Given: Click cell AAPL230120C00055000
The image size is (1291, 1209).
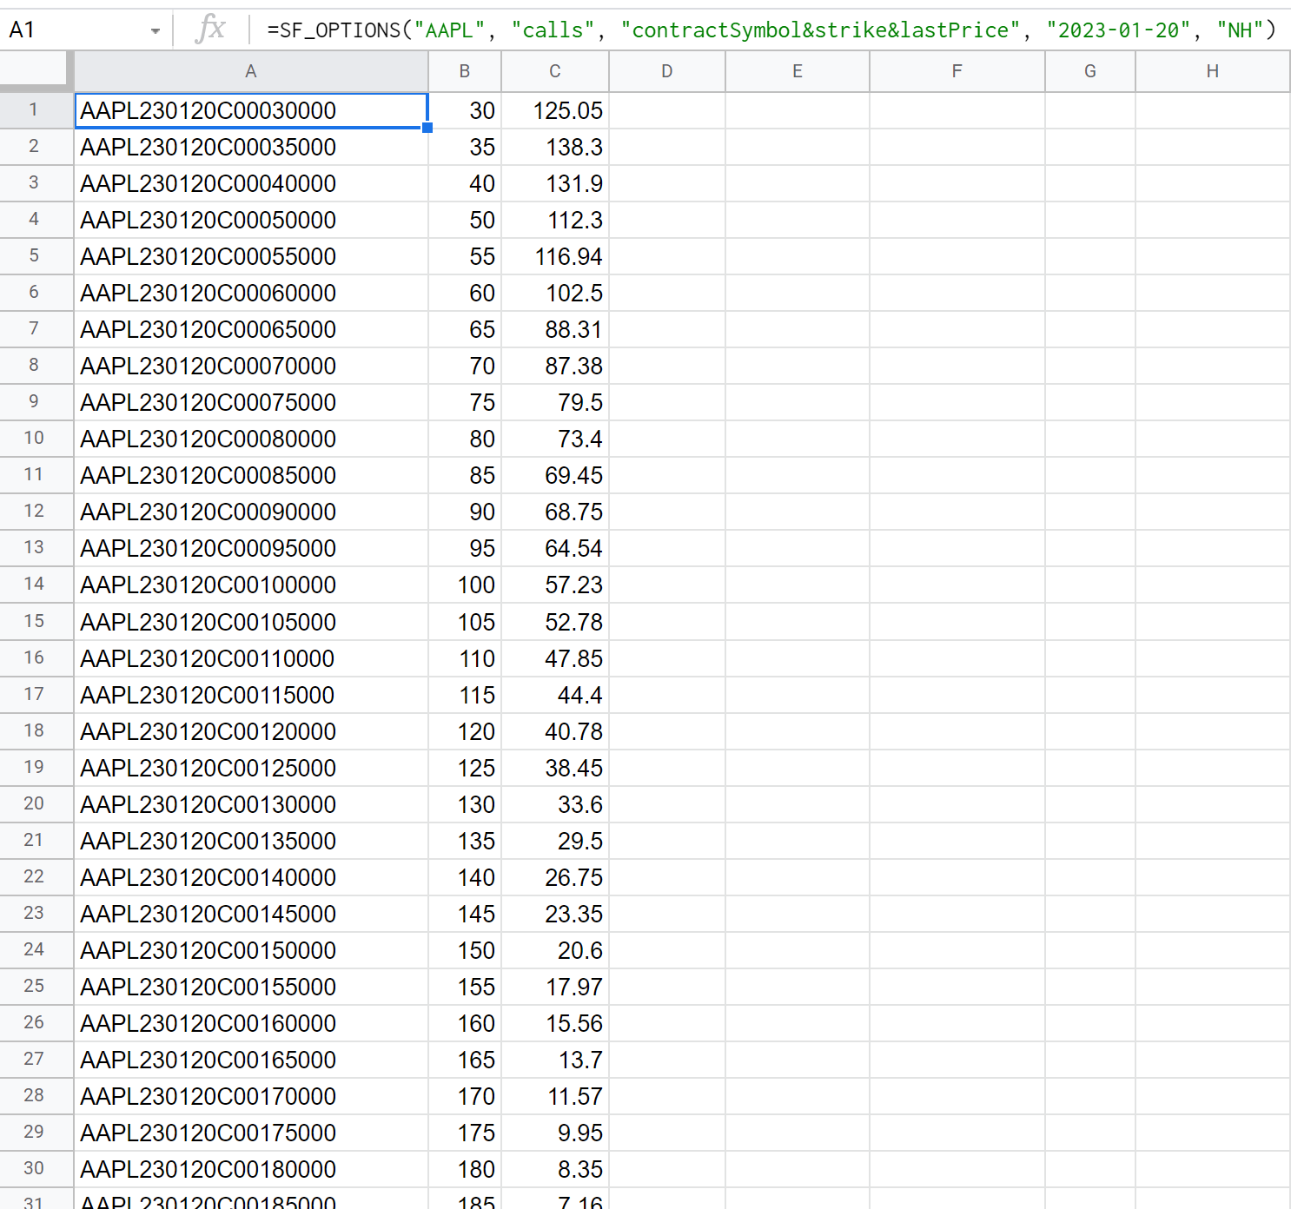Looking at the screenshot, I should click(x=251, y=256).
